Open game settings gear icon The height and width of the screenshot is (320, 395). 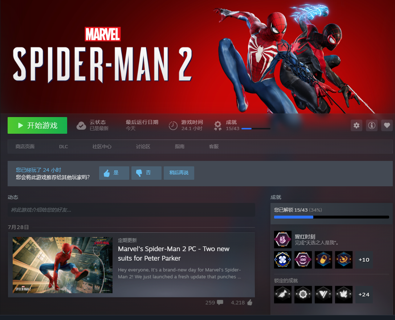(x=356, y=125)
